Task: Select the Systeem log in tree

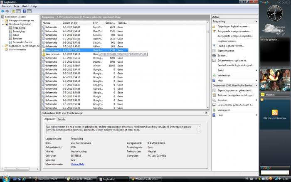Action: pyautogui.click(x=17, y=39)
